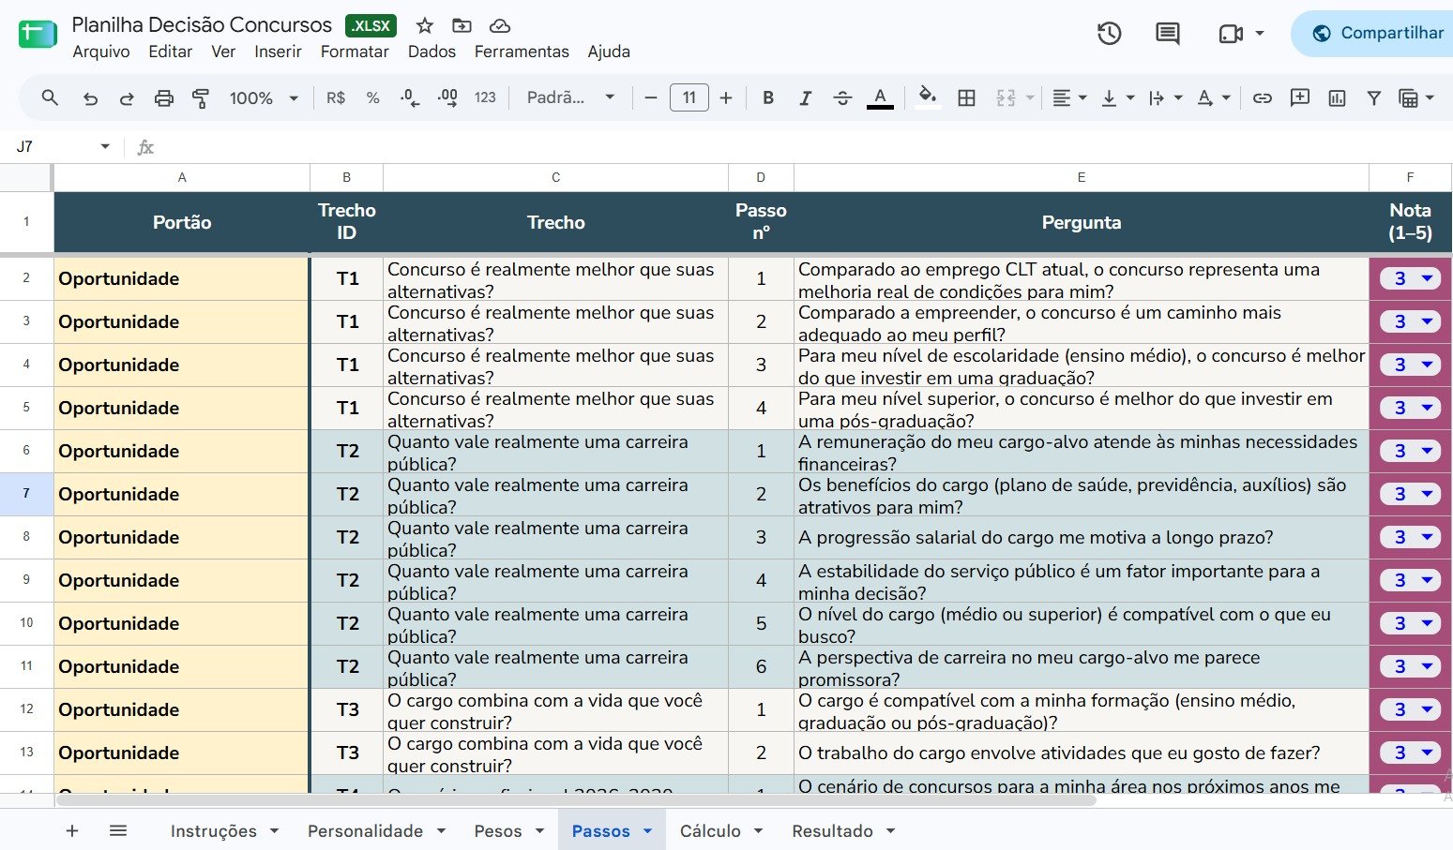
Task: Insert a chart
Action: [x=1337, y=97]
